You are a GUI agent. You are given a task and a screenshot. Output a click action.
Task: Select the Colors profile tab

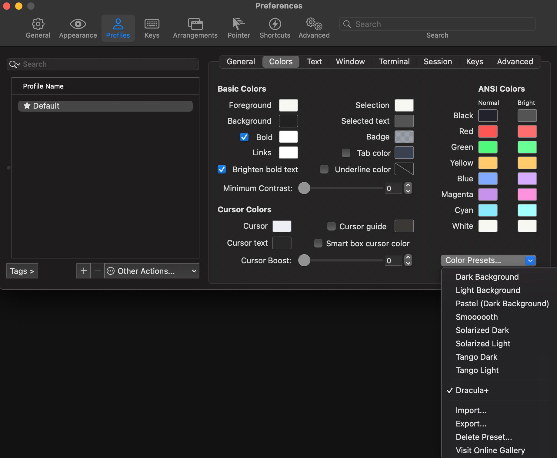[x=281, y=62]
